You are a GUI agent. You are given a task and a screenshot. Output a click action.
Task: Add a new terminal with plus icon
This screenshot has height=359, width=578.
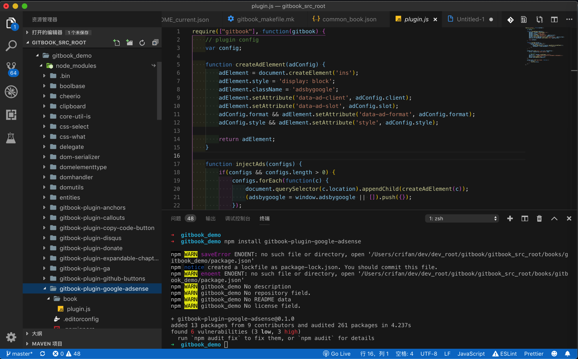pos(510,218)
